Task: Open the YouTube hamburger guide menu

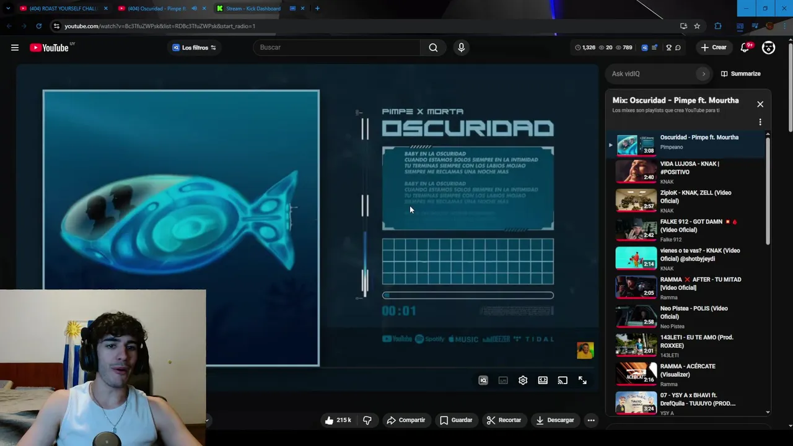Action: point(15,48)
